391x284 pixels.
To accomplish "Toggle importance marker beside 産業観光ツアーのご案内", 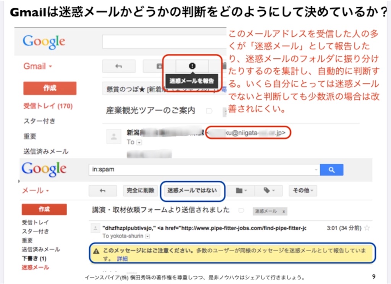I will tap(209, 111).
